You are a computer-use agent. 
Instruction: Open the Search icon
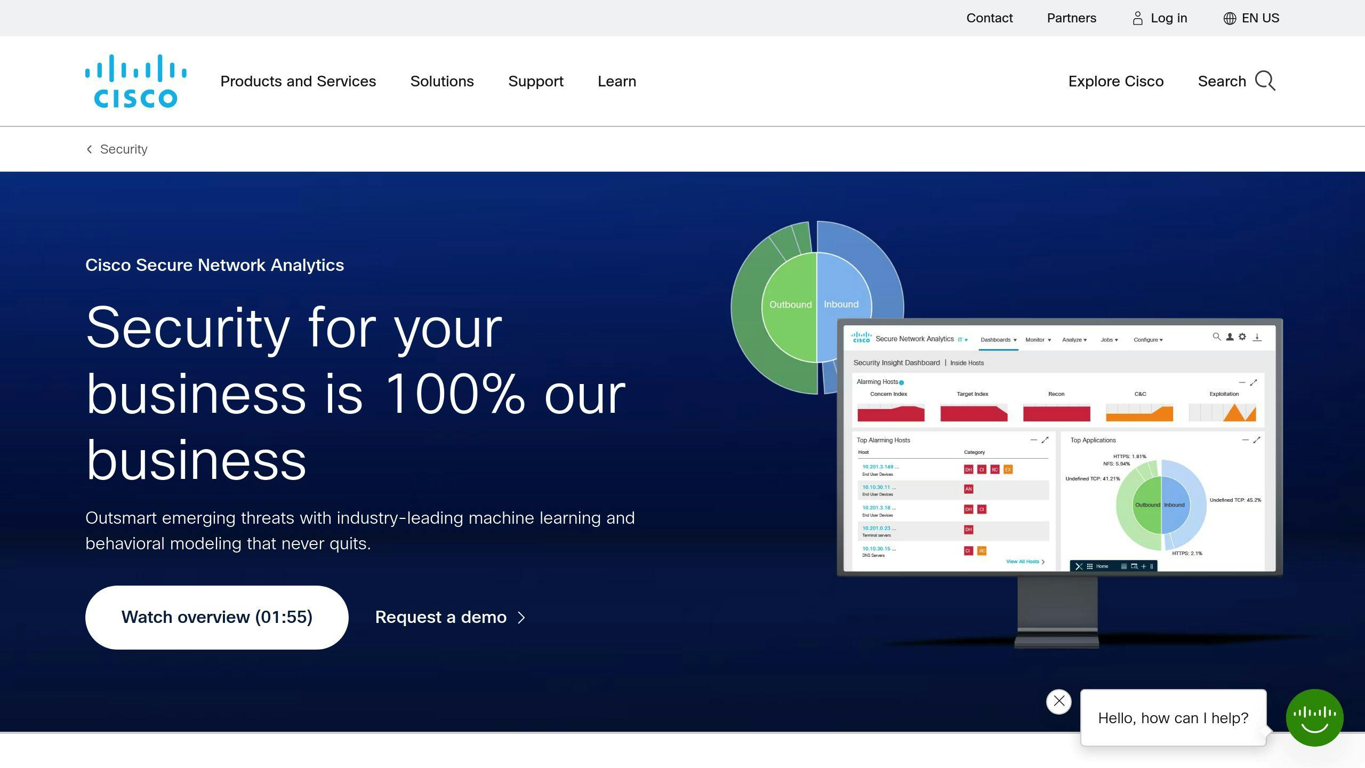click(x=1266, y=81)
